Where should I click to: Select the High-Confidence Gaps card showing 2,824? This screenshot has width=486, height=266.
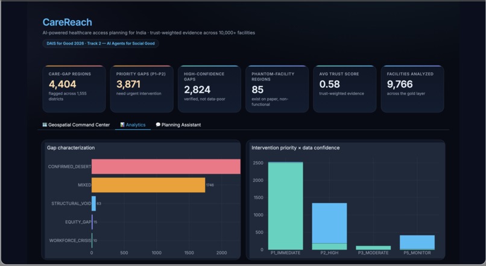pyautogui.click(x=209, y=89)
